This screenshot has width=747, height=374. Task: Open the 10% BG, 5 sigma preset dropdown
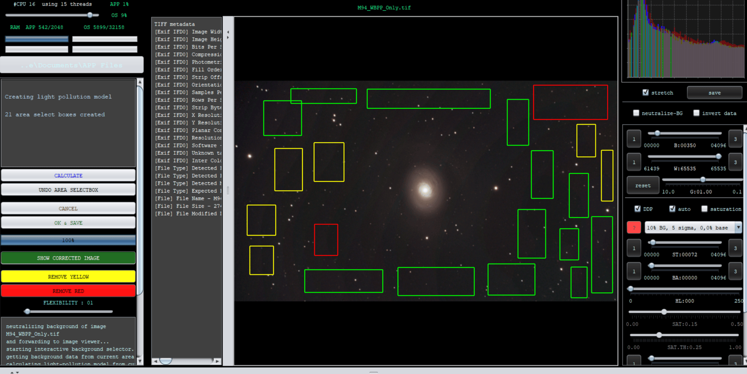tap(693, 228)
